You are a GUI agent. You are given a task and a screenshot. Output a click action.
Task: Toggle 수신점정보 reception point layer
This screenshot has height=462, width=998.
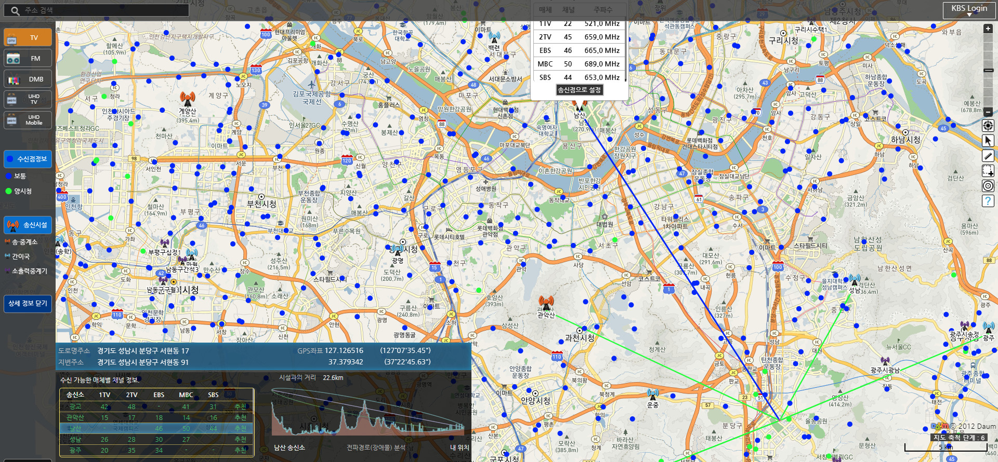[28, 159]
